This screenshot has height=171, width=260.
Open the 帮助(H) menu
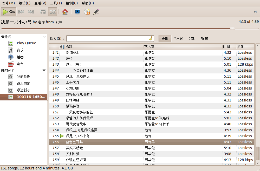click(88, 3)
